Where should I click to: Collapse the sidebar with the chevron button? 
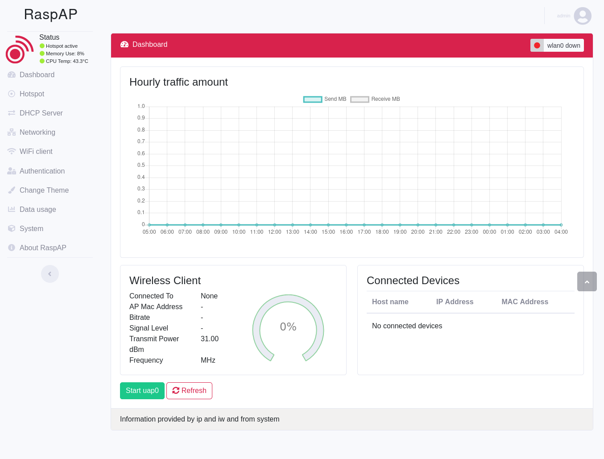tap(50, 274)
